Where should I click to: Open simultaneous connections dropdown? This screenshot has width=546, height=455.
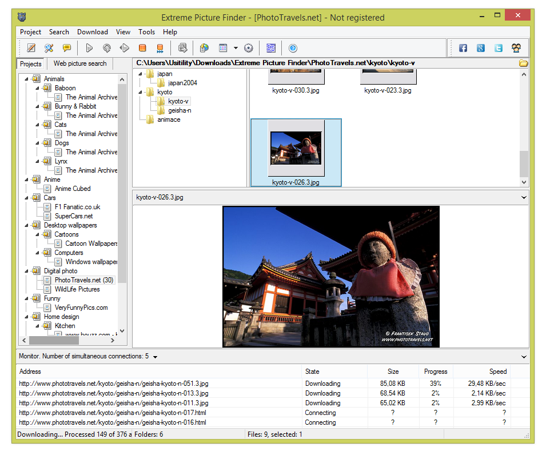pos(156,357)
